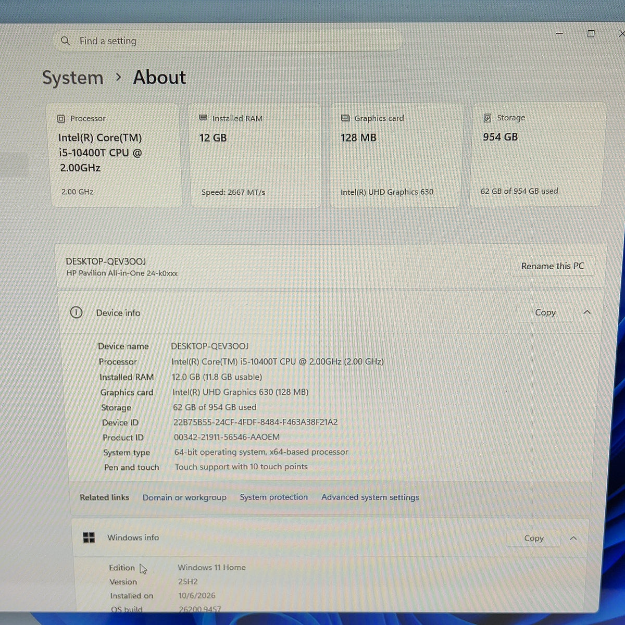Viewport: 625px width, 625px height.
Task: Click the Installed RAM icon
Action: point(203,118)
